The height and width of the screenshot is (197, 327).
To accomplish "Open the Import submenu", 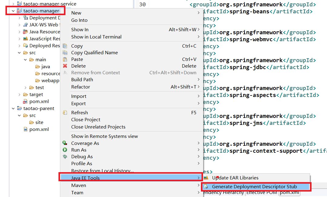I will pyautogui.click(x=132, y=96).
